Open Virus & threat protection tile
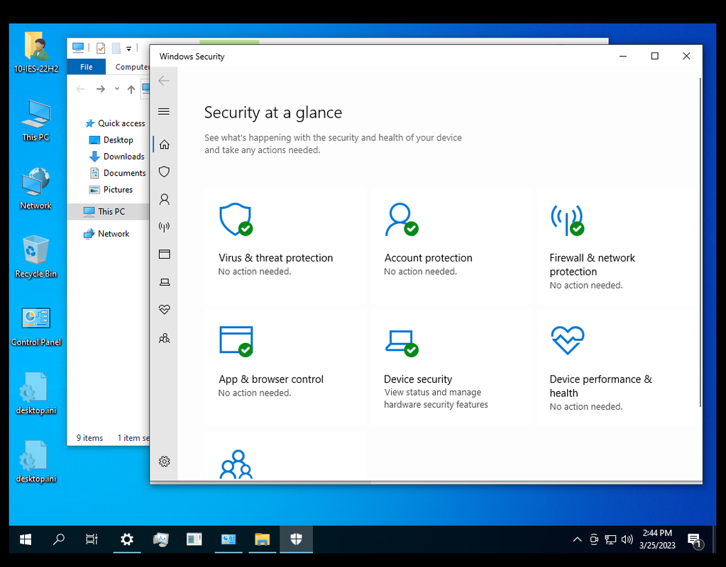The image size is (726, 567). tap(285, 245)
